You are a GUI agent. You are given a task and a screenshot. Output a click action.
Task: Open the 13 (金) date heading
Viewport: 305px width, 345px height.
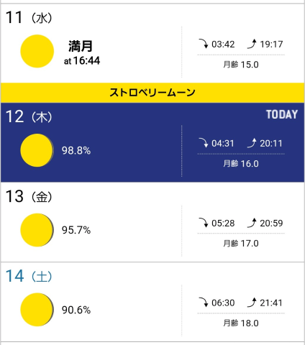coord(29,196)
